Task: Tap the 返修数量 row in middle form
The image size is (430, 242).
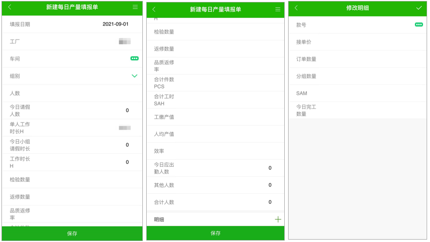Action: 215,49
